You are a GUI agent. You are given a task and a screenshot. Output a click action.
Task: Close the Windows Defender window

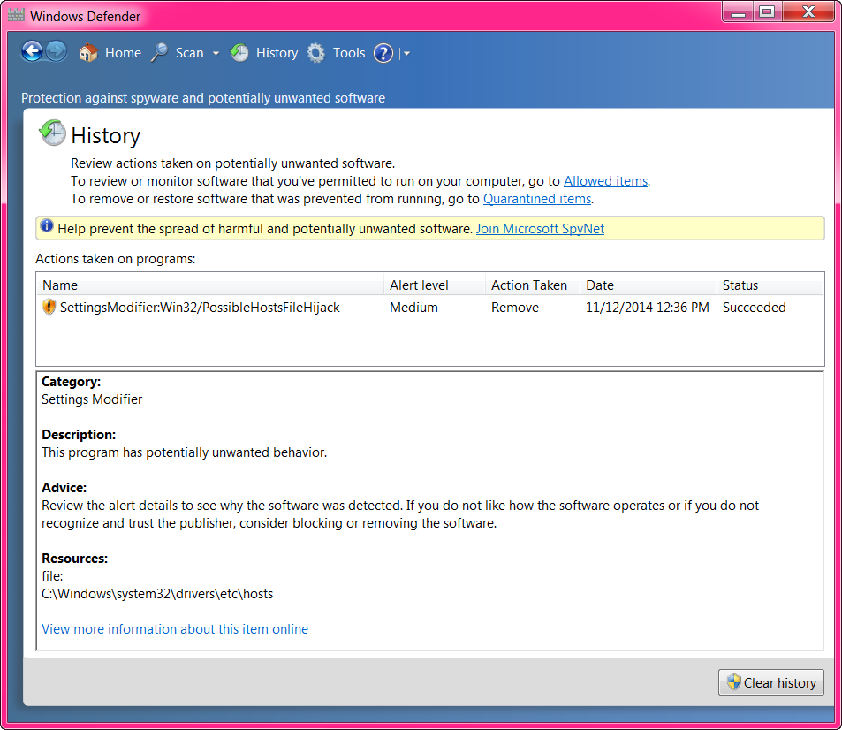(808, 12)
